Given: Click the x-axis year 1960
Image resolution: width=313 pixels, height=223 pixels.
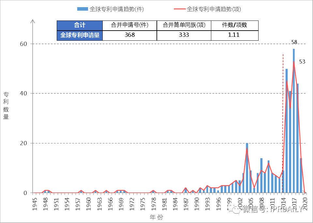Looking at the screenshot, I should 89,204.
